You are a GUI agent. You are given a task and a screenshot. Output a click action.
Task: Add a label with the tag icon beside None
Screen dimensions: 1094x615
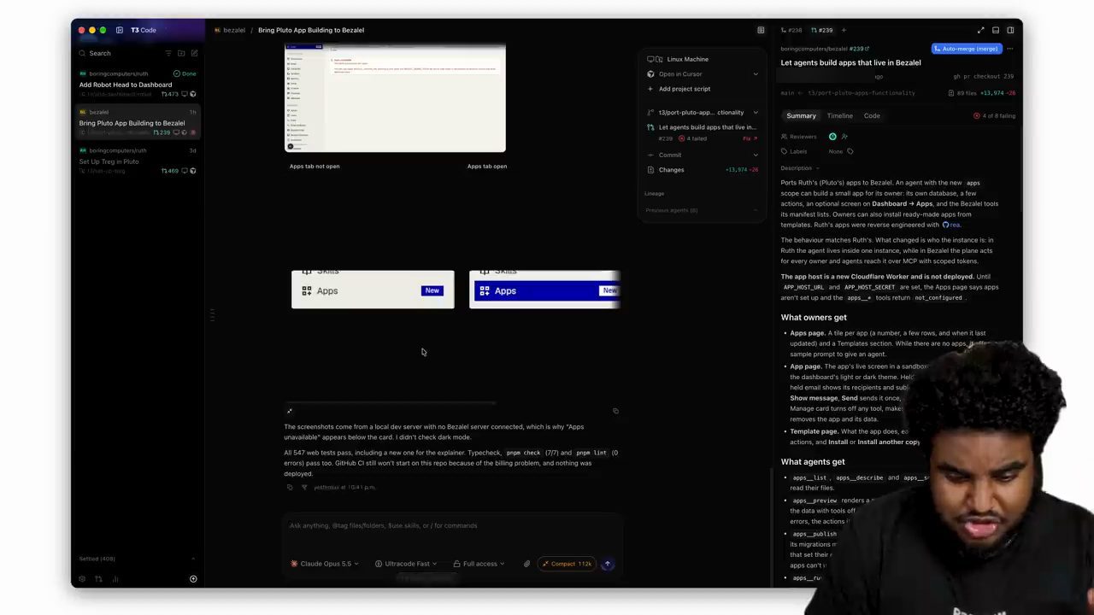[x=850, y=151]
